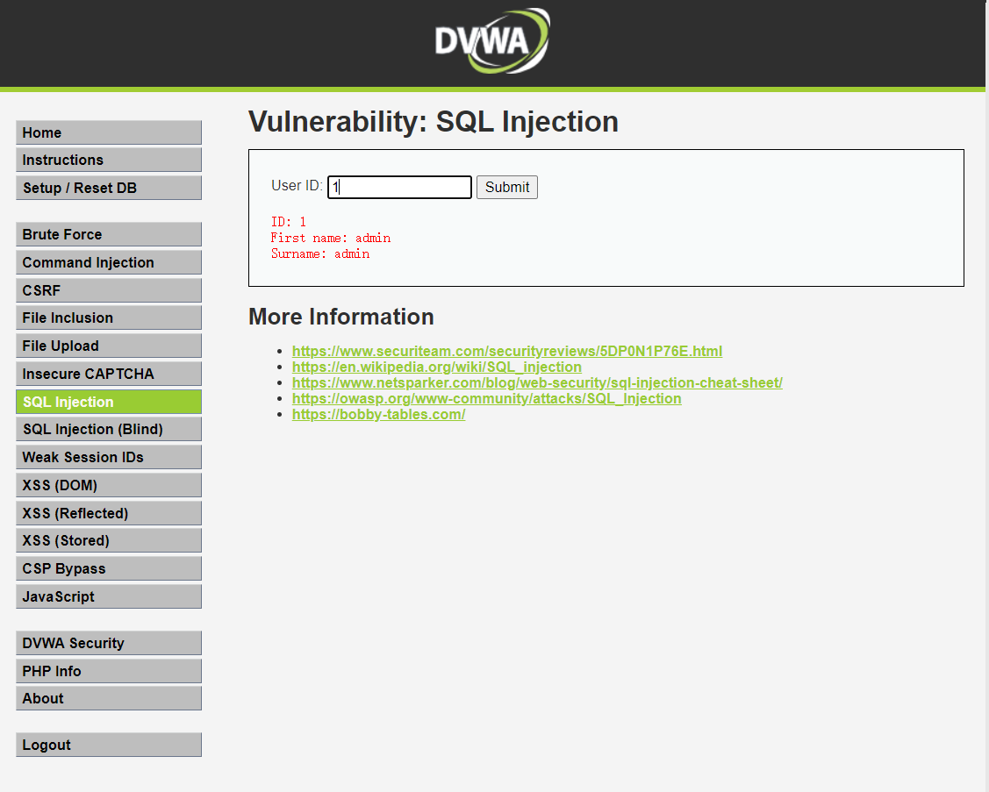Open SQL Injection (Blind) exercise
The image size is (989, 792).
click(x=108, y=429)
